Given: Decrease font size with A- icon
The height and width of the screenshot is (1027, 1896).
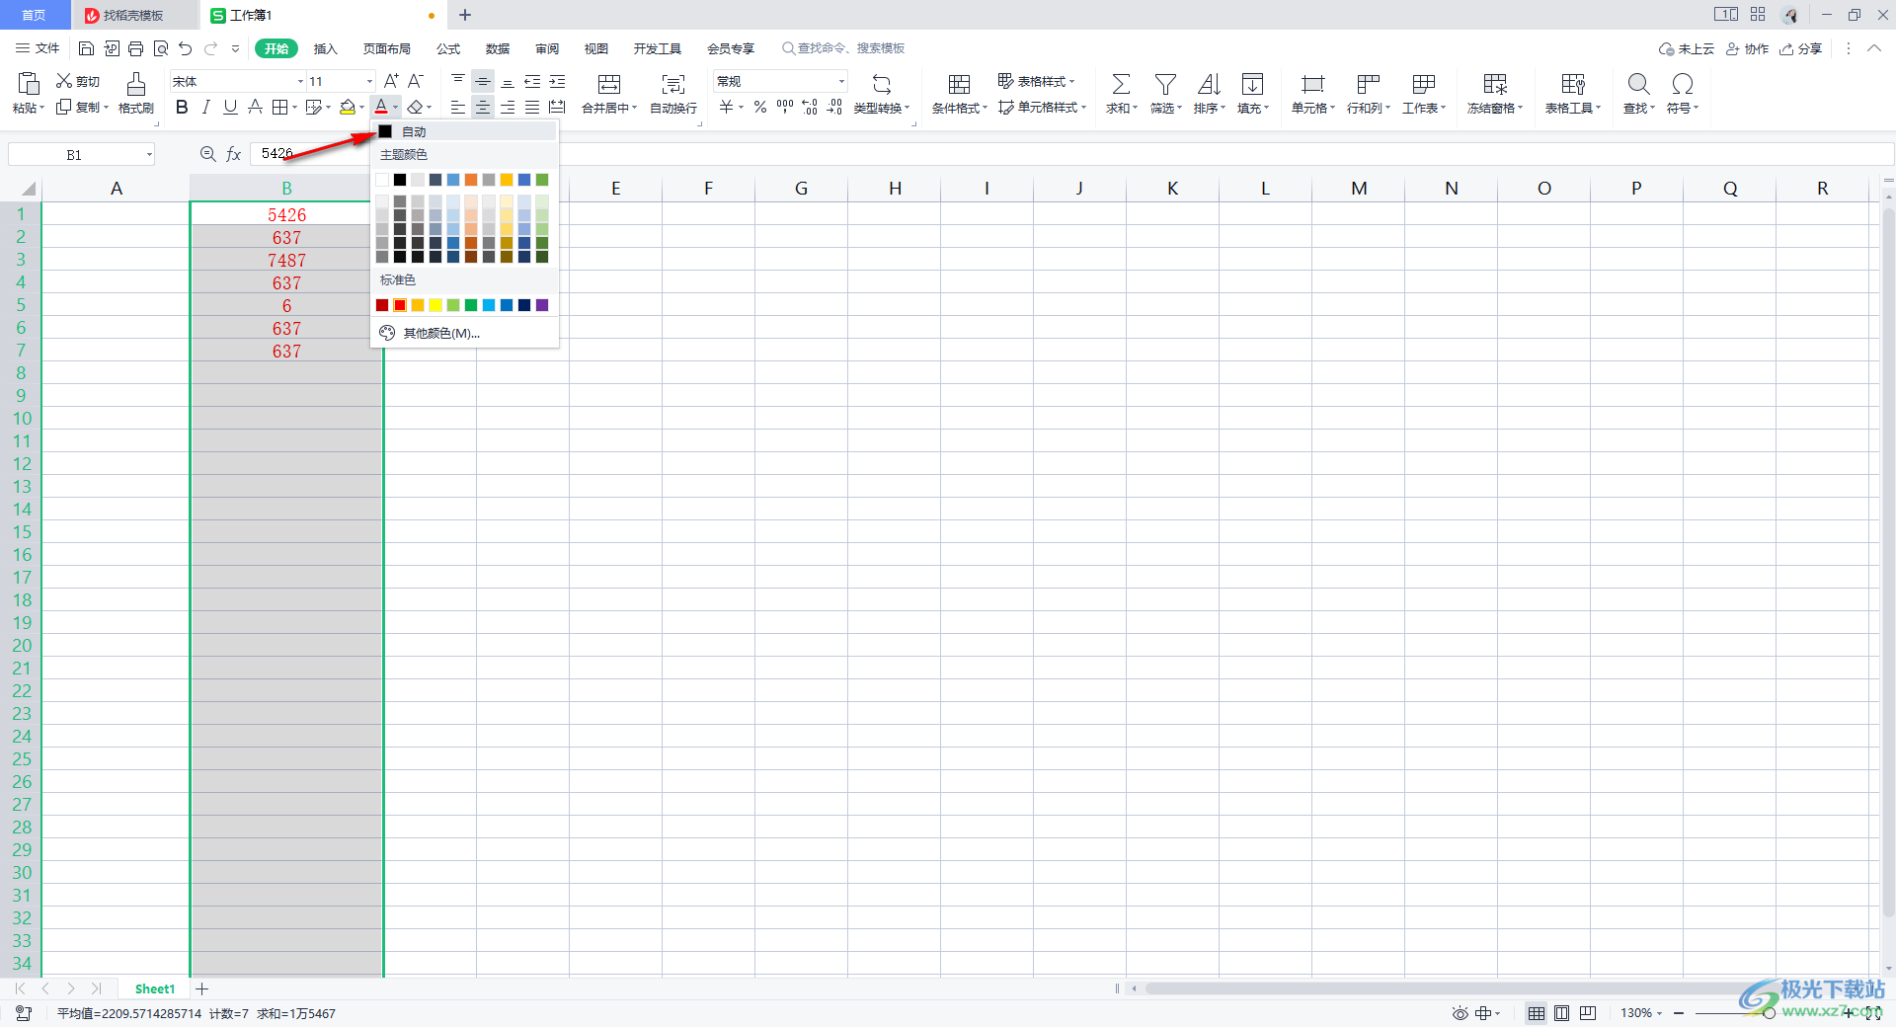Looking at the screenshot, I should click(416, 81).
